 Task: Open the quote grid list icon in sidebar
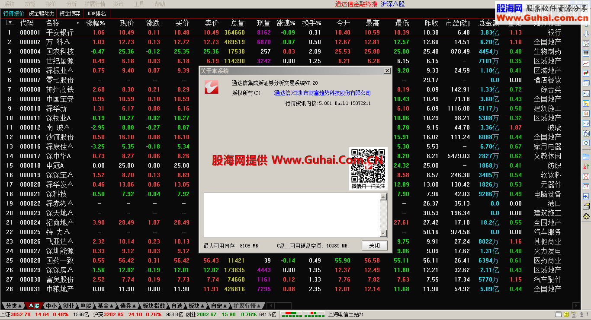click(x=586, y=54)
